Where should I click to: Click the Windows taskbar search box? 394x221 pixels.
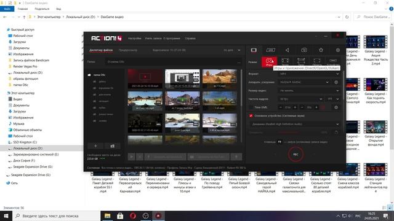coord(56,215)
